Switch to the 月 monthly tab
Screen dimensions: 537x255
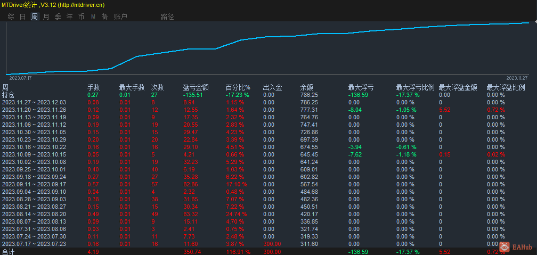[46, 17]
